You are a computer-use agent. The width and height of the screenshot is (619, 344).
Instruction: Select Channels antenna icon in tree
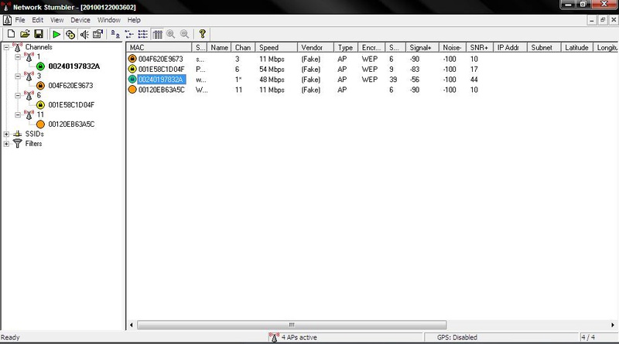[x=17, y=47]
